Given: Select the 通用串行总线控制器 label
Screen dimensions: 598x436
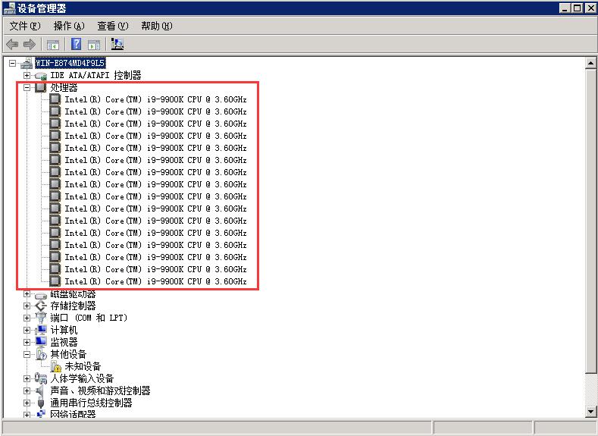Looking at the screenshot, I should click(x=91, y=403).
